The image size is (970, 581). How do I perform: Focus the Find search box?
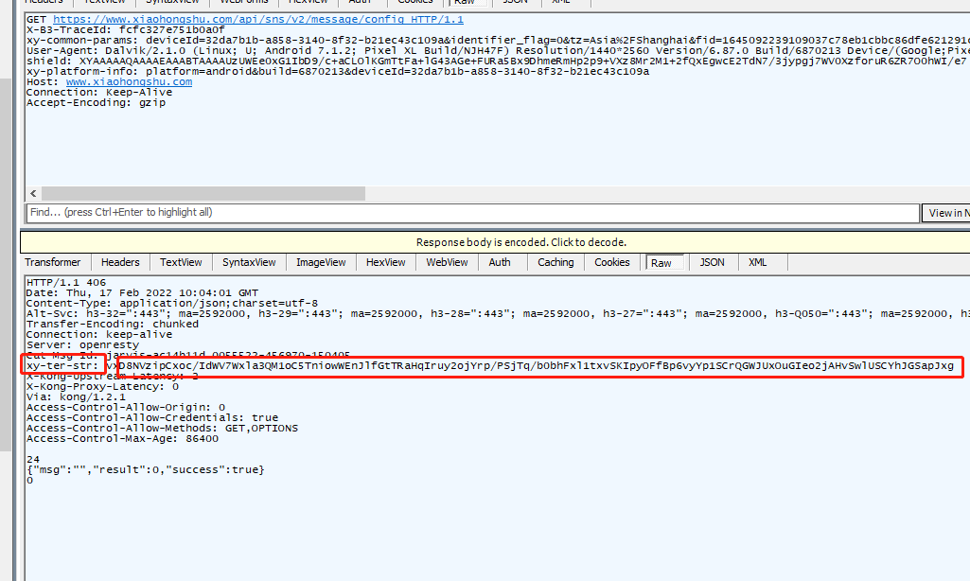click(472, 212)
